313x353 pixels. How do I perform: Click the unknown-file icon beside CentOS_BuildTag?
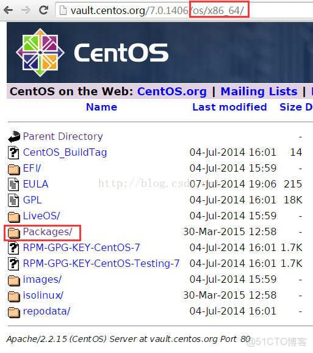pyautogui.click(x=13, y=153)
